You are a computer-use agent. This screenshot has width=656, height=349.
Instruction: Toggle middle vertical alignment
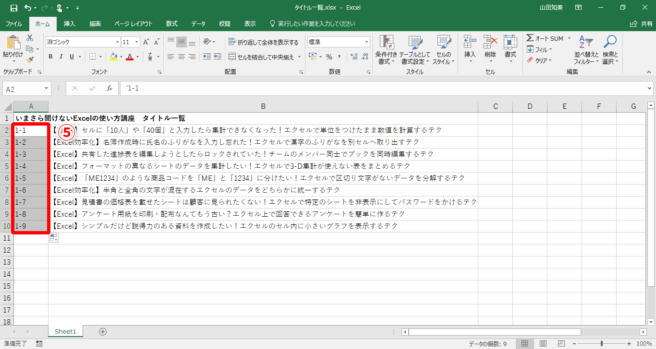[182, 42]
